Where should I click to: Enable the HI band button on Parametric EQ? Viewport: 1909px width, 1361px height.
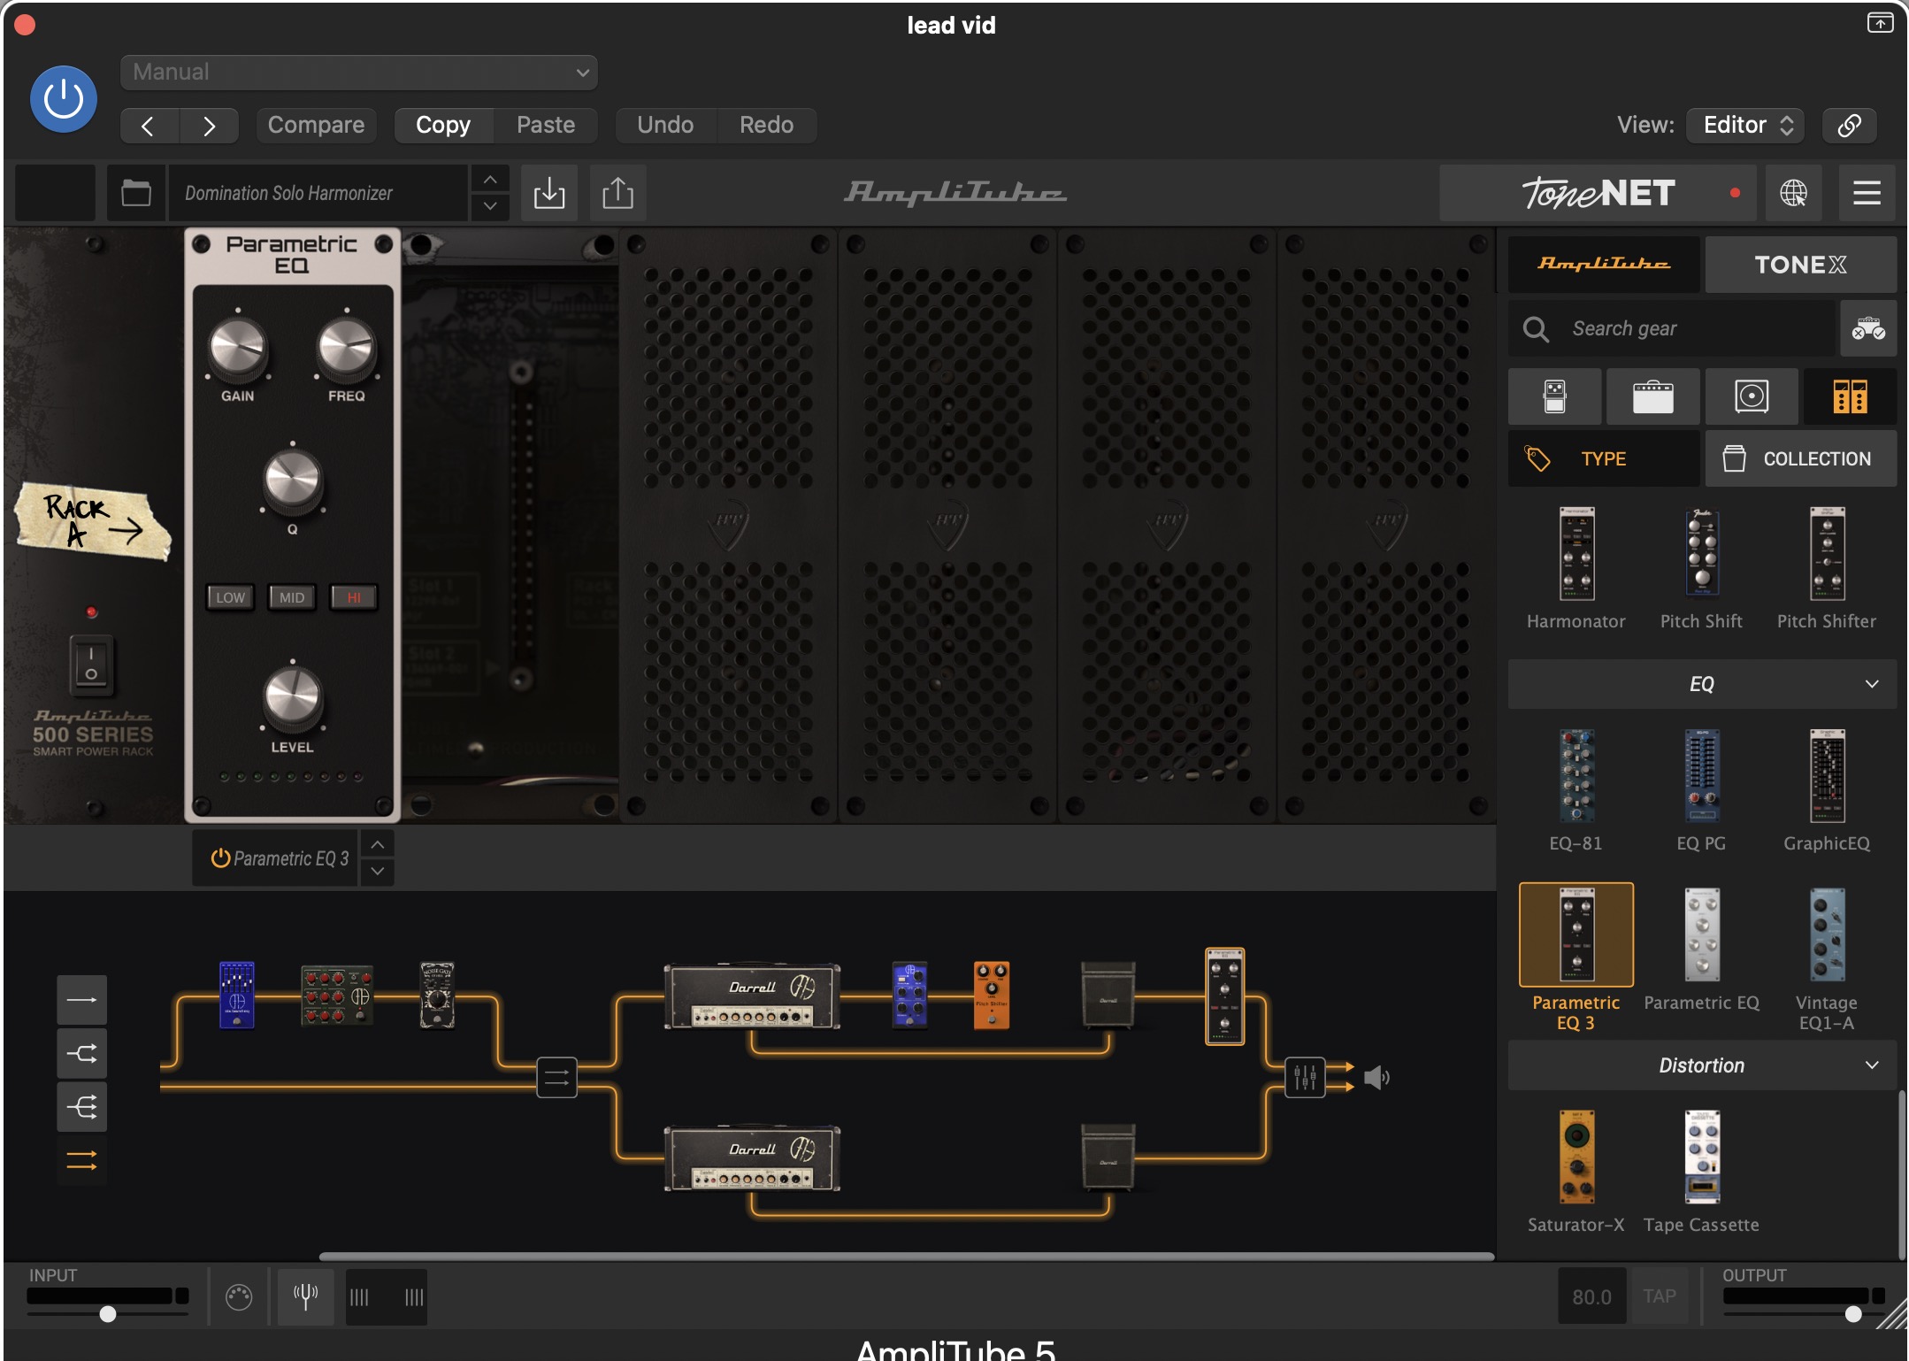coord(354,597)
